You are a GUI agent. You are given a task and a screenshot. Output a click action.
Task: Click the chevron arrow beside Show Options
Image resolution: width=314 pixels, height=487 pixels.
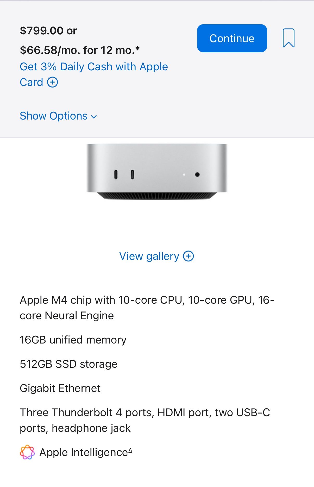pos(94,117)
